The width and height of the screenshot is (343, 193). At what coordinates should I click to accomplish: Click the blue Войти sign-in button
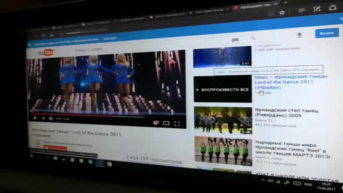click(x=327, y=33)
